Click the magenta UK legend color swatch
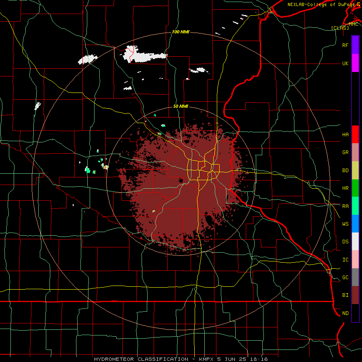This screenshot has height=362, width=362. click(355, 63)
